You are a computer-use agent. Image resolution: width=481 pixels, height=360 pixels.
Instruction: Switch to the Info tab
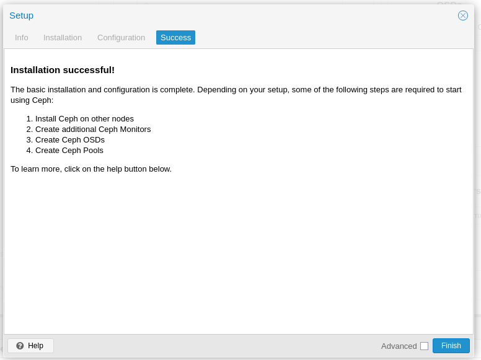point(22,38)
